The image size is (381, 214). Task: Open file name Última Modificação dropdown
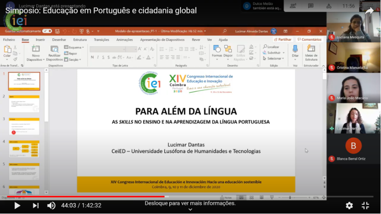tap(205, 31)
